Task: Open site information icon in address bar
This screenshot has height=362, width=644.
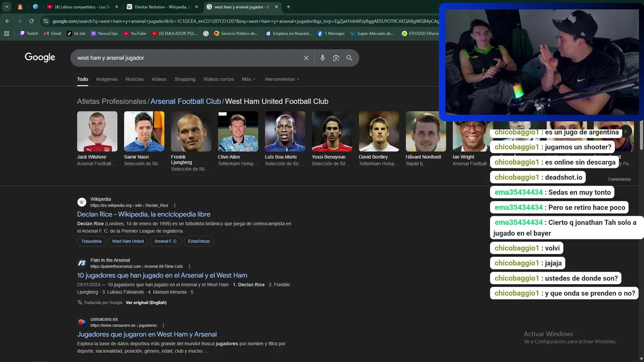Action: [46, 21]
